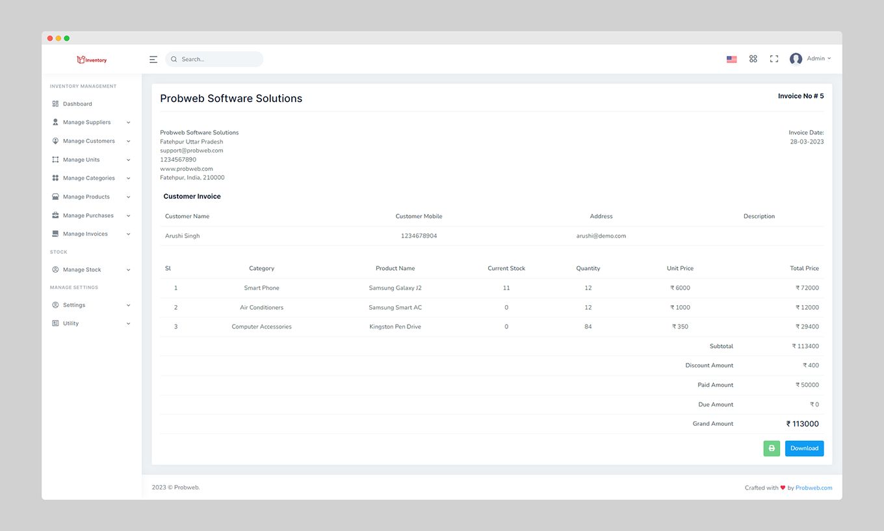Expand Manage Categories chevron
The height and width of the screenshot is (531, 884).
[128, 179]
